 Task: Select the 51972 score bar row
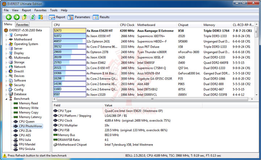point(70,36)
